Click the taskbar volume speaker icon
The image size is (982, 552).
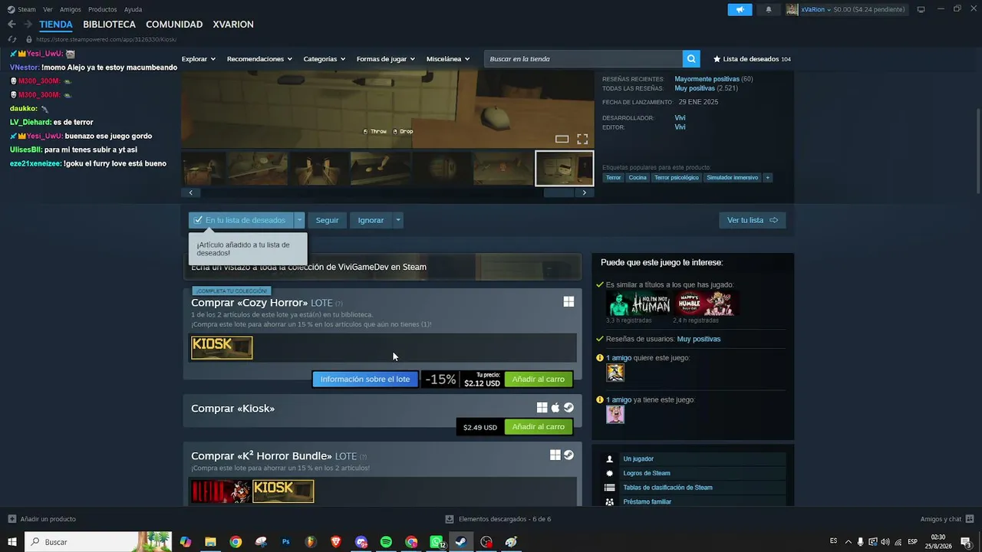point(885,542)
